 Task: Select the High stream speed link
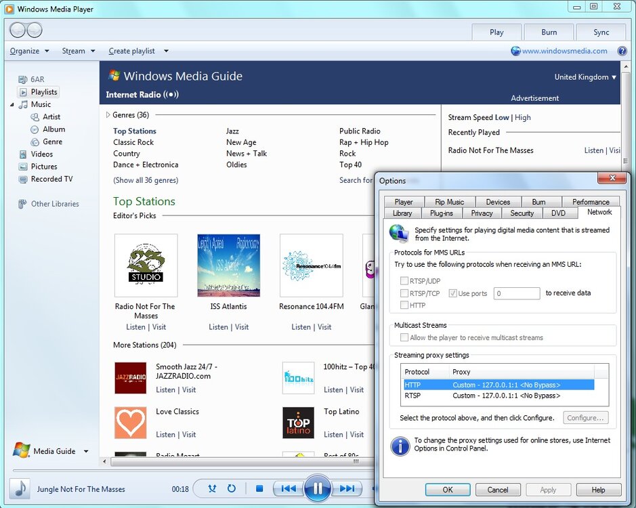tap(523, 118)
